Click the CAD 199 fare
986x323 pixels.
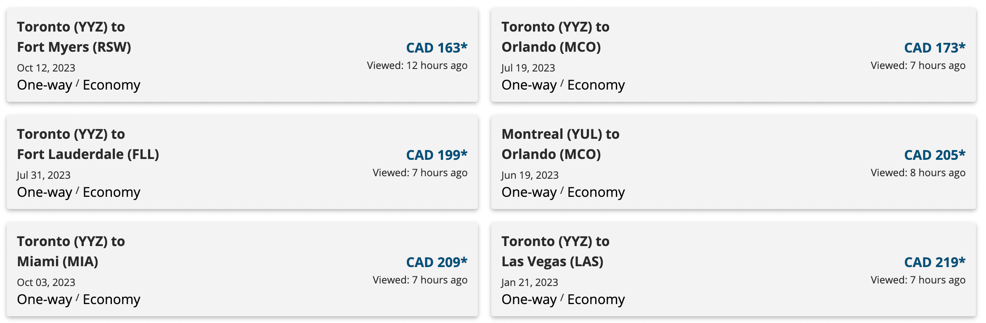click(436, 155)
